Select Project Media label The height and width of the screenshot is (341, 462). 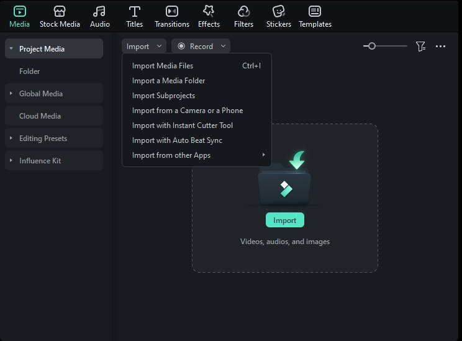(x=42, y=49)
